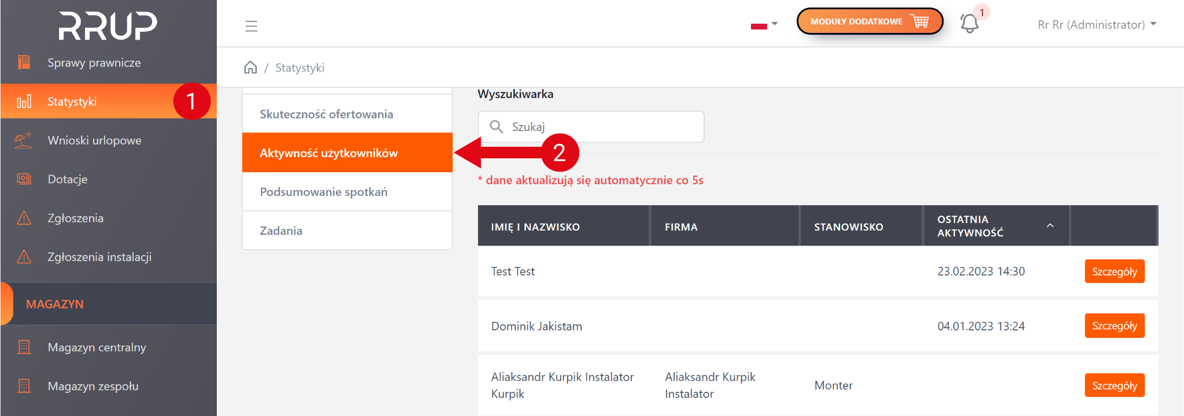This screenshot has width=1184, height=416.
Task: Go to Magazyn zespołu in the sidebar
Action: (x=93, y=386)
